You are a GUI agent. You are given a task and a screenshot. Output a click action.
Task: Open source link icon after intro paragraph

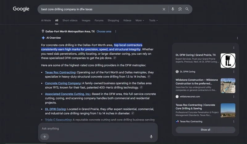click(x=115, y=58)
